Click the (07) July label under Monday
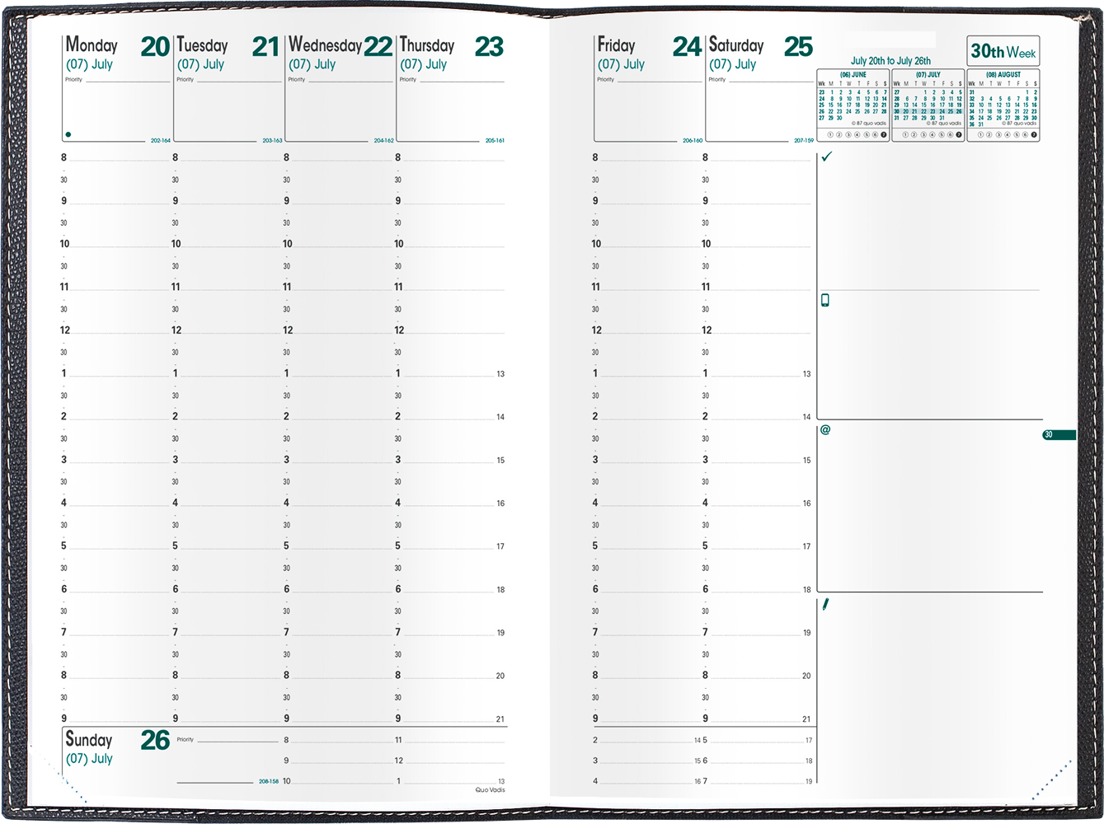This screenshot has width=1104, height=824. [89, 64]
